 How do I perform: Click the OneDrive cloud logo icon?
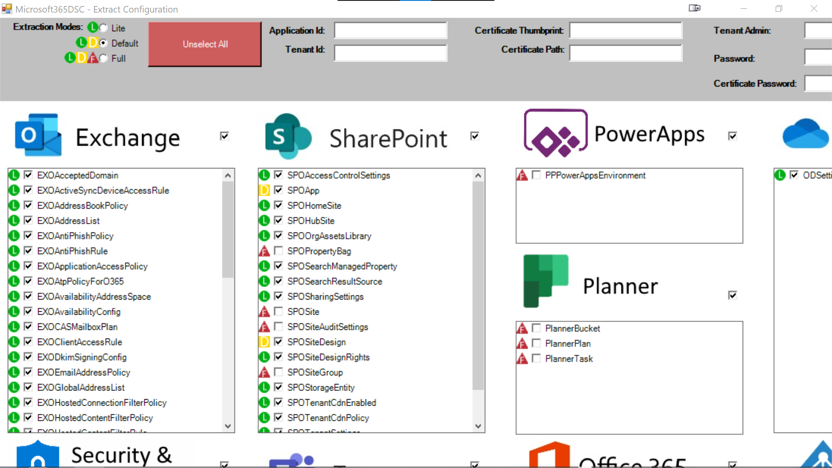[x=805, y=134]
